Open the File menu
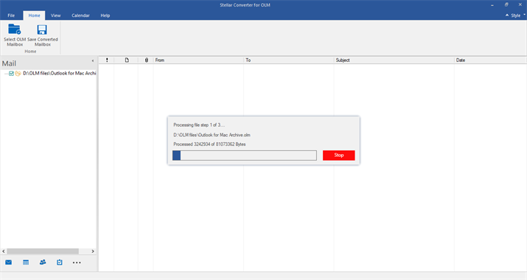The width and height of the screenshot is (527, 280). point(11,15)
